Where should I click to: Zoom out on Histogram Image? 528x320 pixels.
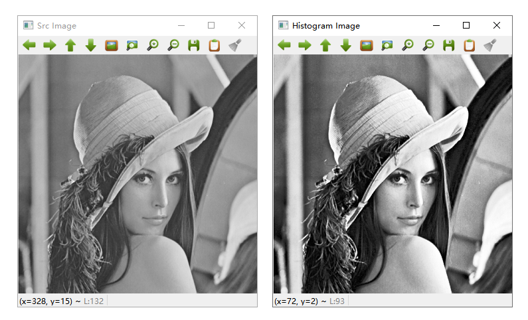click(428, 45)
